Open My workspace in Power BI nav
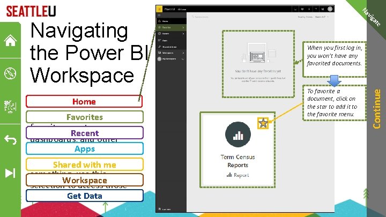The width and height of the screenshot is (386, 217). tap(171, 59)
